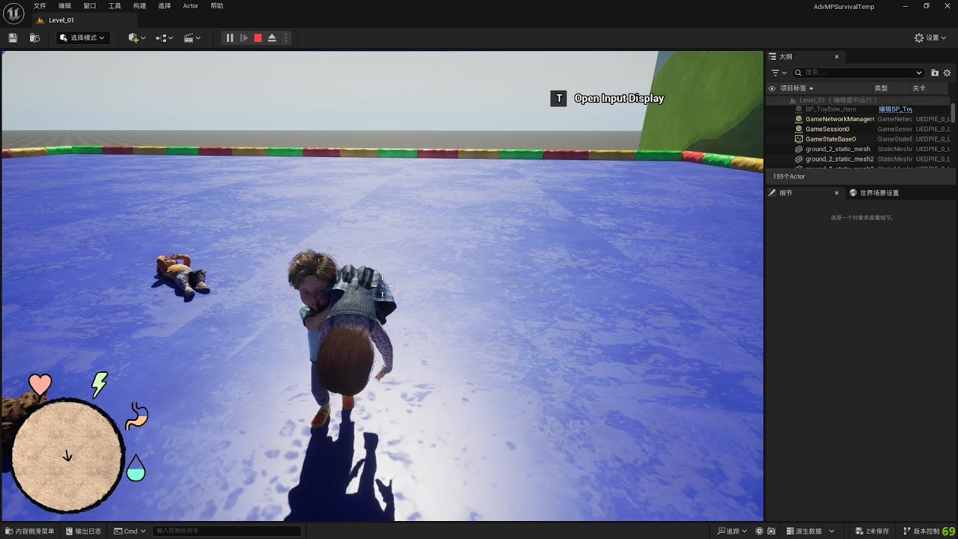Select ground_2_static_mesh2 in the outliner
Image resolution: width=958 pixels, height=539 pixels.
840,159
